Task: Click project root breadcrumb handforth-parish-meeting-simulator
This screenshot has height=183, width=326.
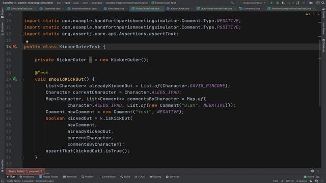Action: point(28,3)
